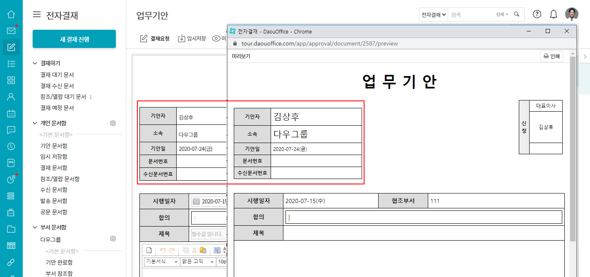Viewport: 590px width, 277px height.
Task: Open settings gear for 개인 문서함
Action: [113, 123]
